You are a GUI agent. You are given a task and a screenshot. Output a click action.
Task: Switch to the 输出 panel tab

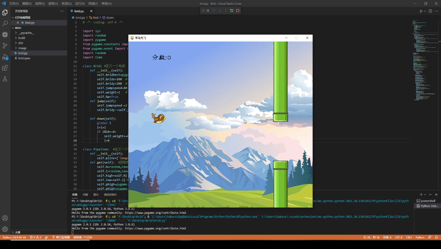[96, 195]
